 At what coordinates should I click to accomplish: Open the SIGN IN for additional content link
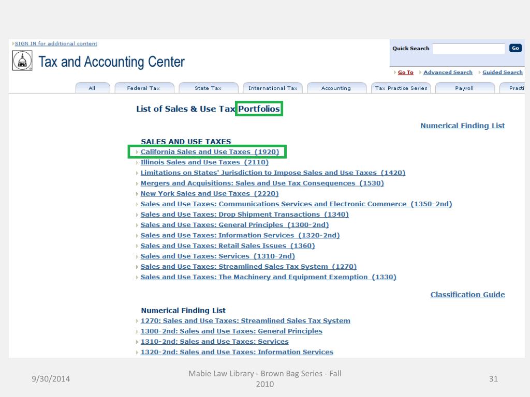pyautogui.click(x=56, y=43)
